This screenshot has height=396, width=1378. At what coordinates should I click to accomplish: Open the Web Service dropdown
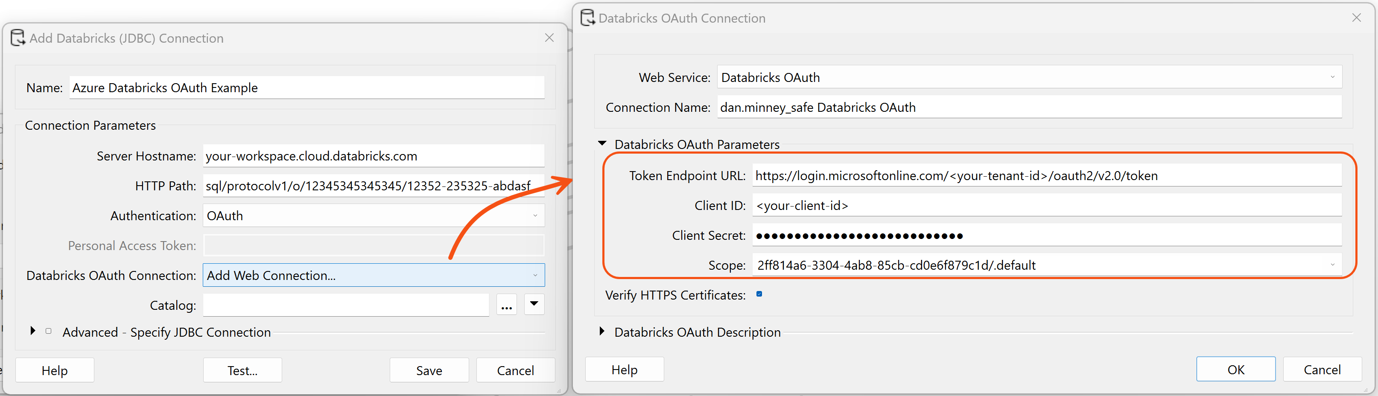pyautogui.click(x=1029, y=78)
